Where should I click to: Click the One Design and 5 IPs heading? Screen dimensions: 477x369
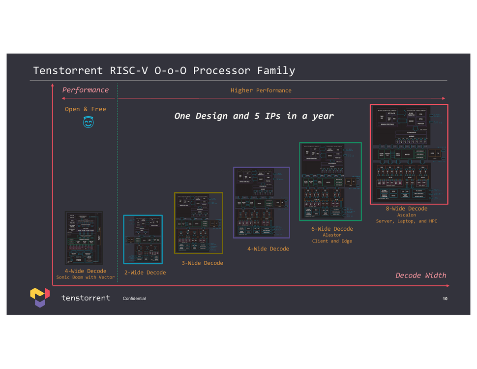click(254, 116)
